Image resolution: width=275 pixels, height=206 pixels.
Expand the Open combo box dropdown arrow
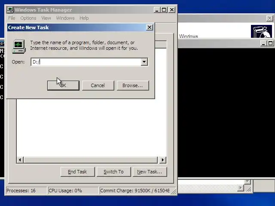coord(144,62)
